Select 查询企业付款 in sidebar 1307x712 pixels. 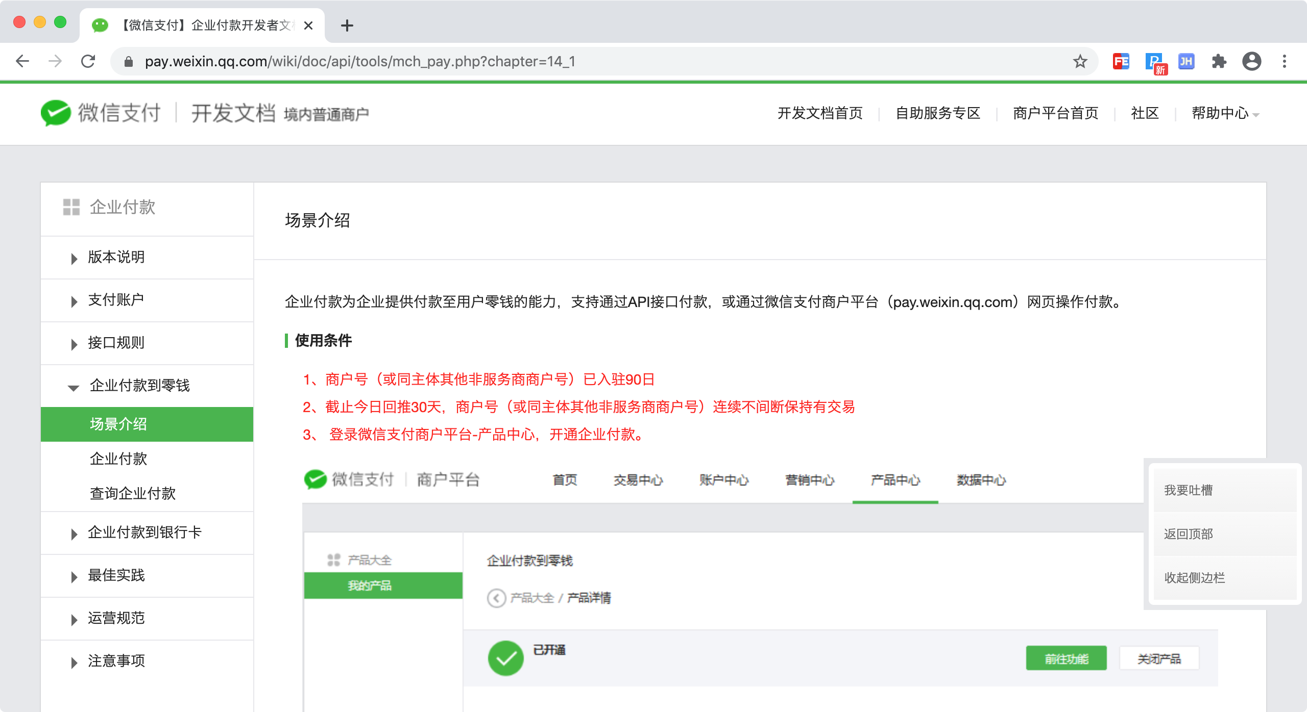point(133,493)
